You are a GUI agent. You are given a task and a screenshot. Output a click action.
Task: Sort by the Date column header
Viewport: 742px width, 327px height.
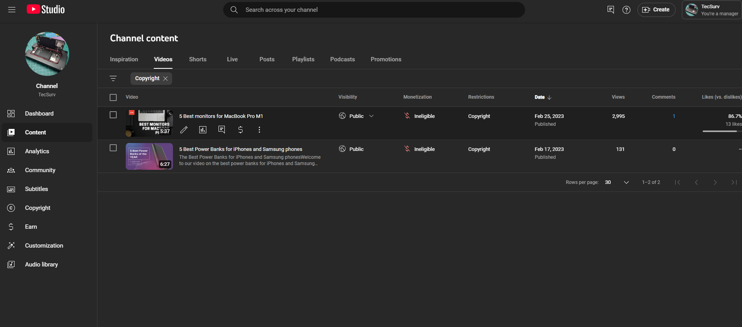543,97
